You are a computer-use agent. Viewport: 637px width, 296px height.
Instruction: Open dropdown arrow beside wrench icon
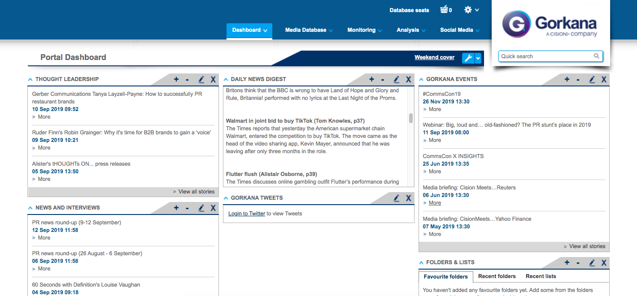478,58
